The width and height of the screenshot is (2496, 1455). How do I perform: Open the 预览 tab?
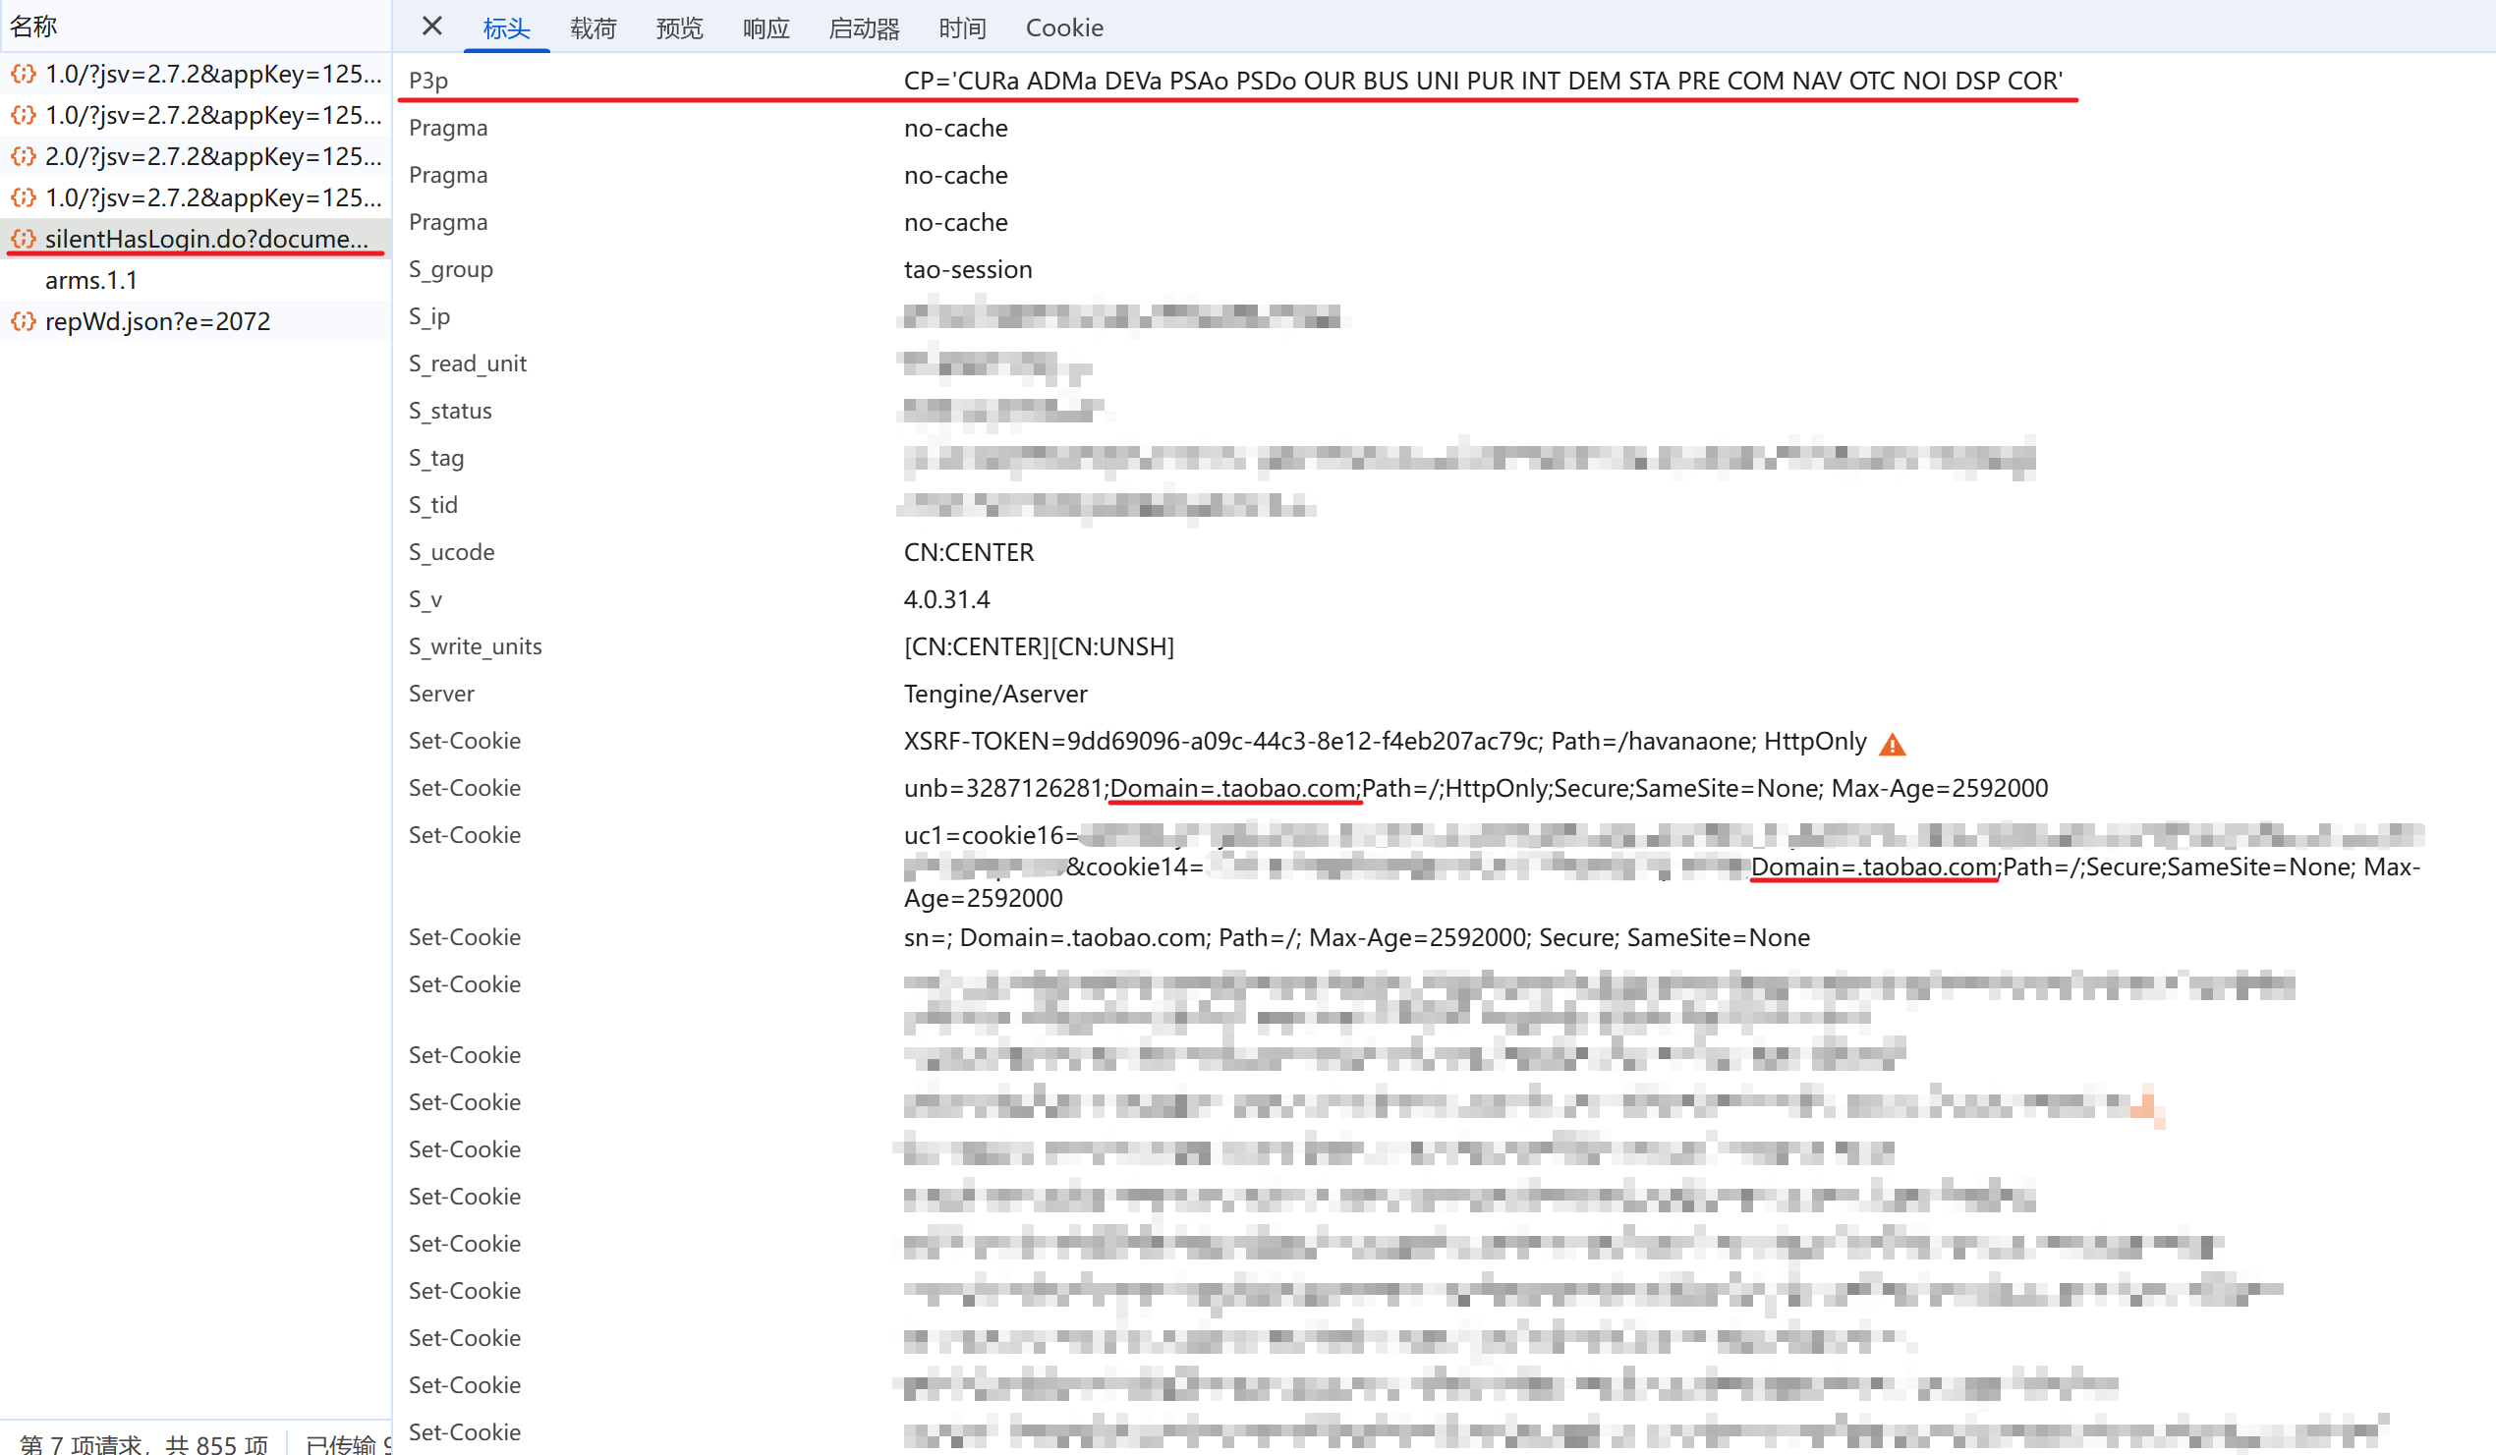[679, 28]
